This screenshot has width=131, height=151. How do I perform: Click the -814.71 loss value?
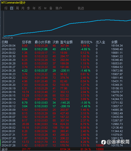pyautogui.click(x=65, y=49)
